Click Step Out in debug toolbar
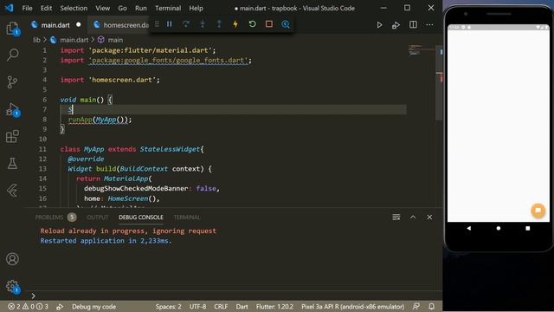Viewport: 554px width, 312px height. (219, 24)
